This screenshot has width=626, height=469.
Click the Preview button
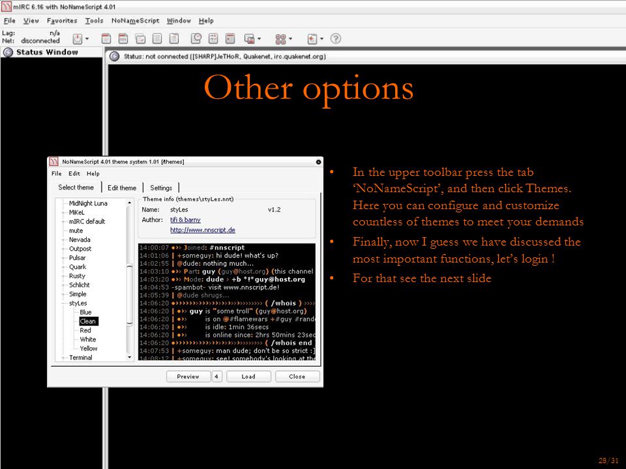(x=188, y=377)
